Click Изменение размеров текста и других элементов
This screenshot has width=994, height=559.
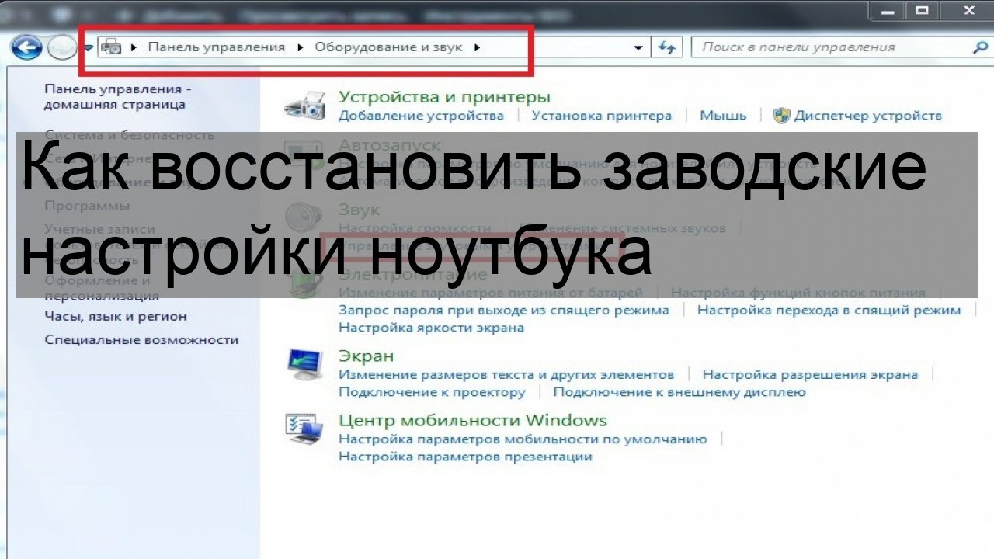pos(506,374)
